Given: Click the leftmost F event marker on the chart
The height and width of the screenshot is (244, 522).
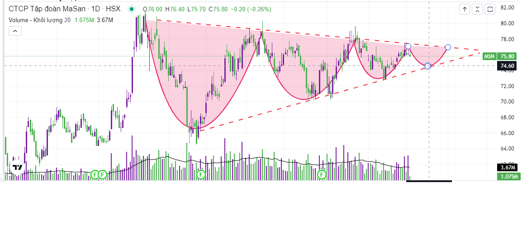Looking at the screenshot, I should pyautogui.click(x=95, y=174).
